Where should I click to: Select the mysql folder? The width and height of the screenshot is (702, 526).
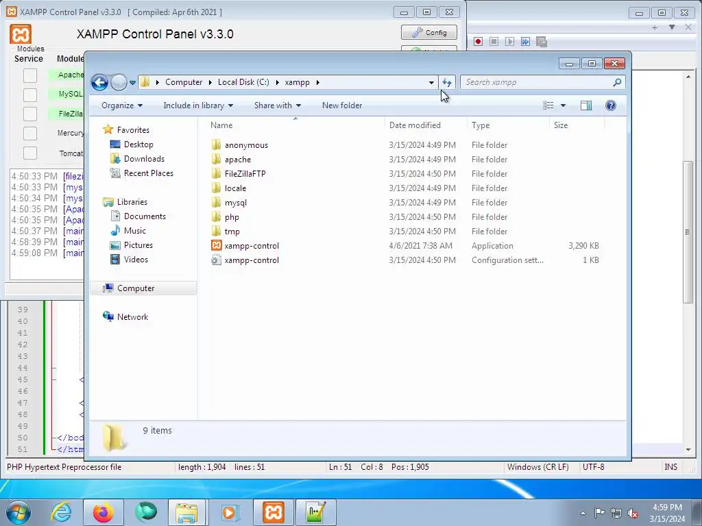[x=236, y=203]
